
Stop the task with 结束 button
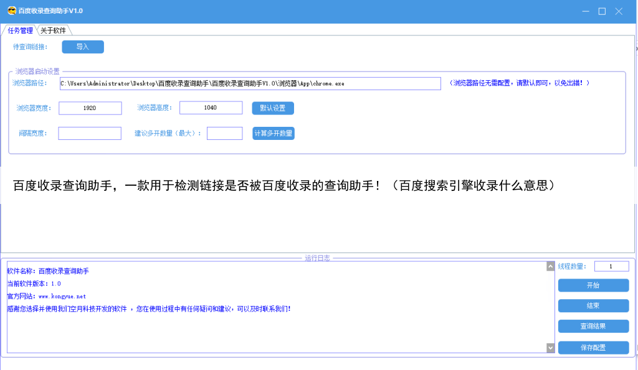593,306
